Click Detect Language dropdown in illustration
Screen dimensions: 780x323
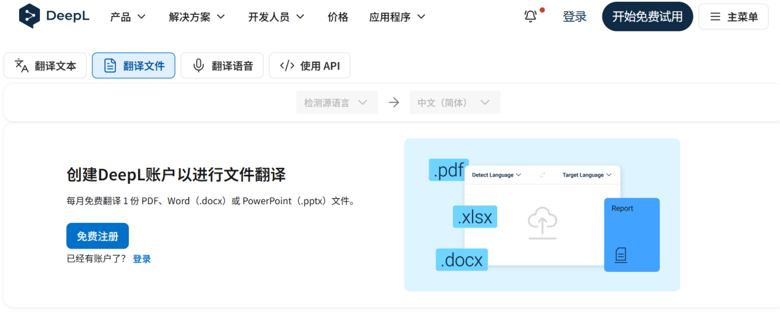tap(497, 175)
